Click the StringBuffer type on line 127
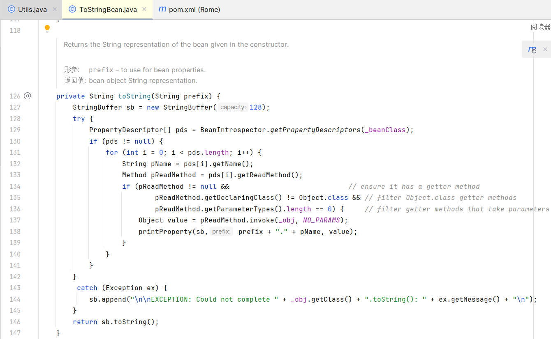551x339 pixels. point(97,107)
